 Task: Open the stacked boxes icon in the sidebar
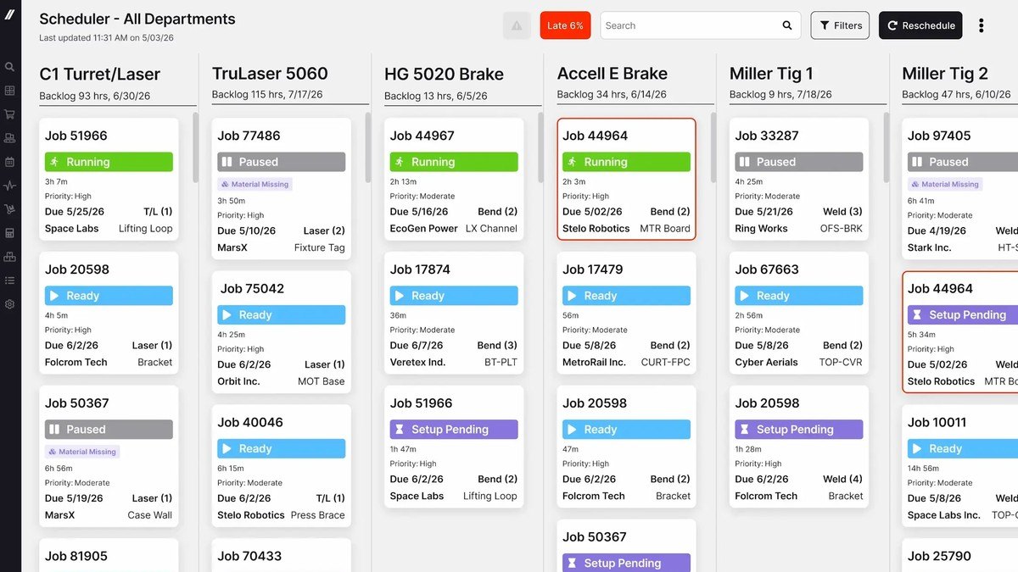(x=10, y=257)
